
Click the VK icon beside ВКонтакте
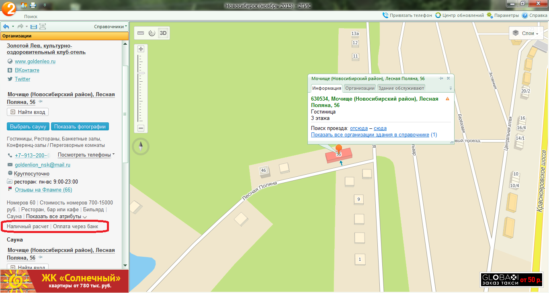(10, 70)
